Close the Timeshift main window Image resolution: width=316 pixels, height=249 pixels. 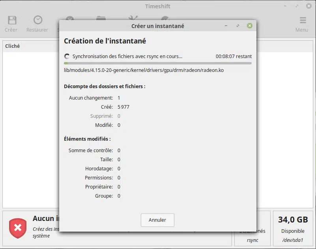309,6
